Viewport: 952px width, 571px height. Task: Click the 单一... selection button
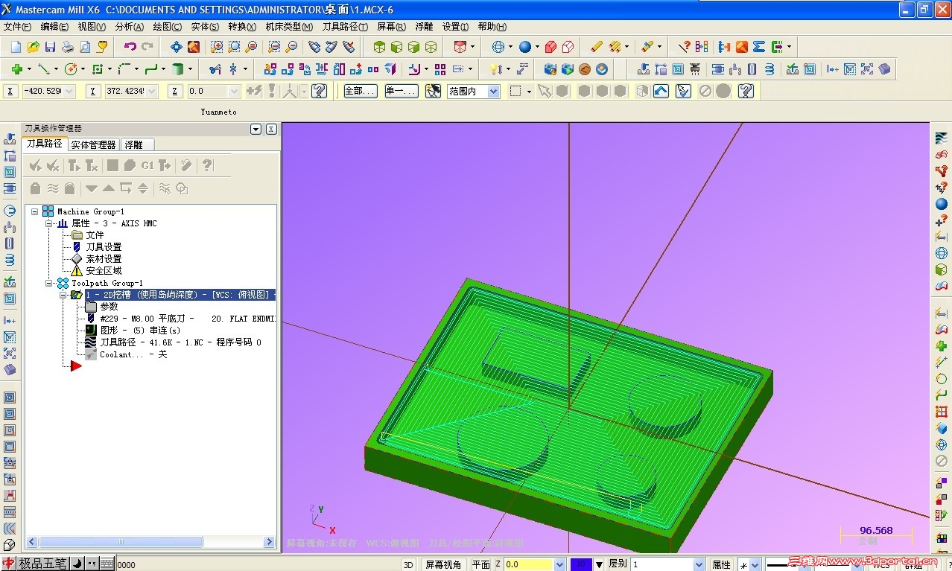point(402,91)
